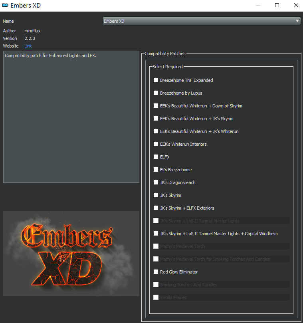
Task: Open the Website Link
Action: point(28,46)
